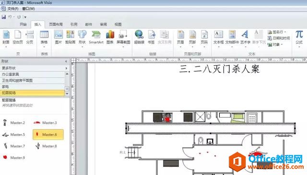This screenshot has height=175, width=307.
Task: Collapse the shapes (形状) panel
Action: click(66, 61)
